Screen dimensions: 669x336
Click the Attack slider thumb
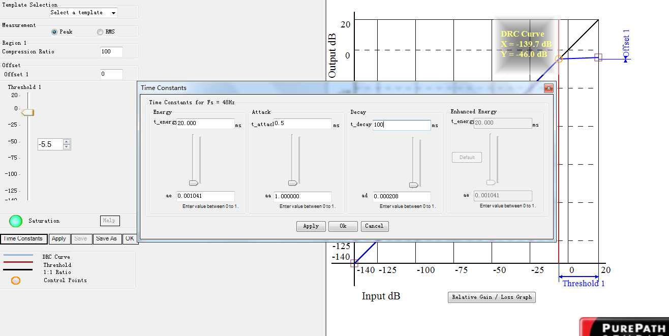point(293,183)
